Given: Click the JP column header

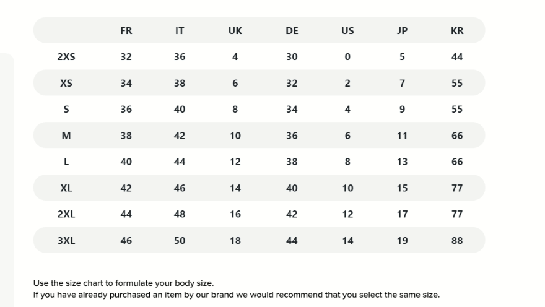Looking at the screenshot, I should pyautogui.click(x=402, y=30).
